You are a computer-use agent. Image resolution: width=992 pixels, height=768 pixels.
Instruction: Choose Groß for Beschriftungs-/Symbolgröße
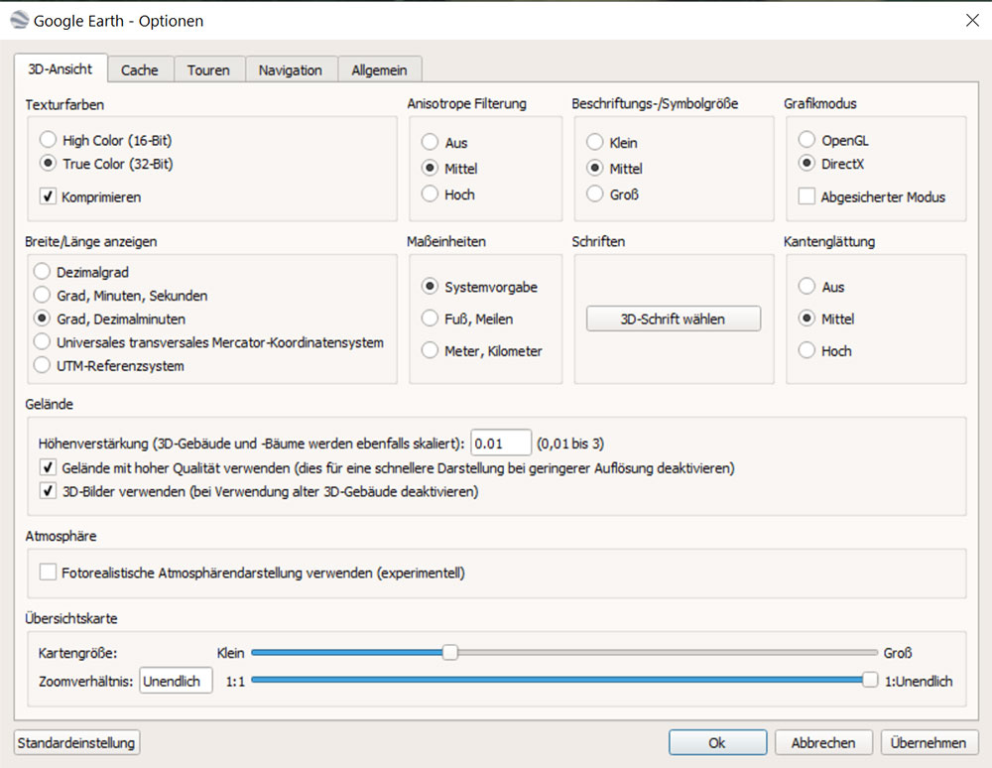pos(594,194)
